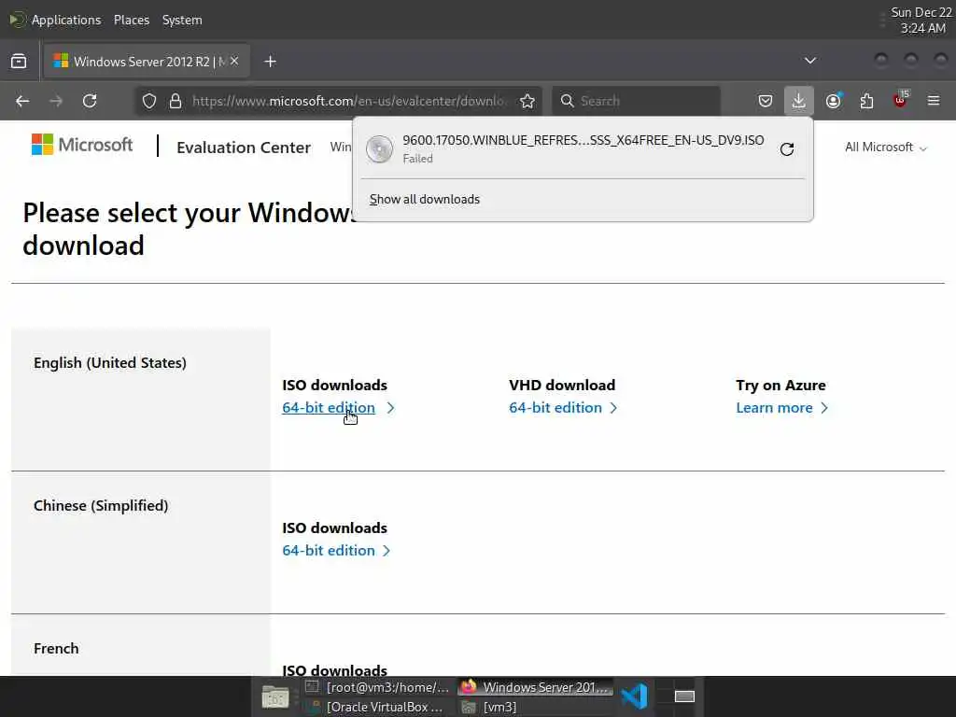Open the System menu
The image size is (956, 717).
pyautogui.click(x=182, y=21)
